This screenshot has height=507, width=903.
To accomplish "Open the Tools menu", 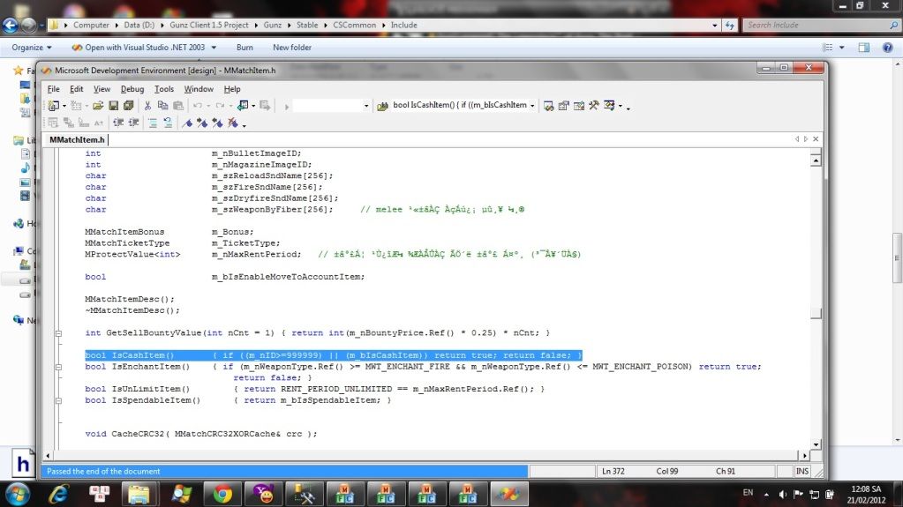I will pyautogui.click(x=164, y=89).
